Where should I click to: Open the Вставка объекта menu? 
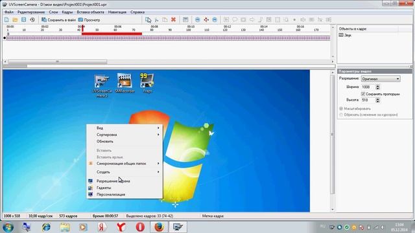click(90, 12)
